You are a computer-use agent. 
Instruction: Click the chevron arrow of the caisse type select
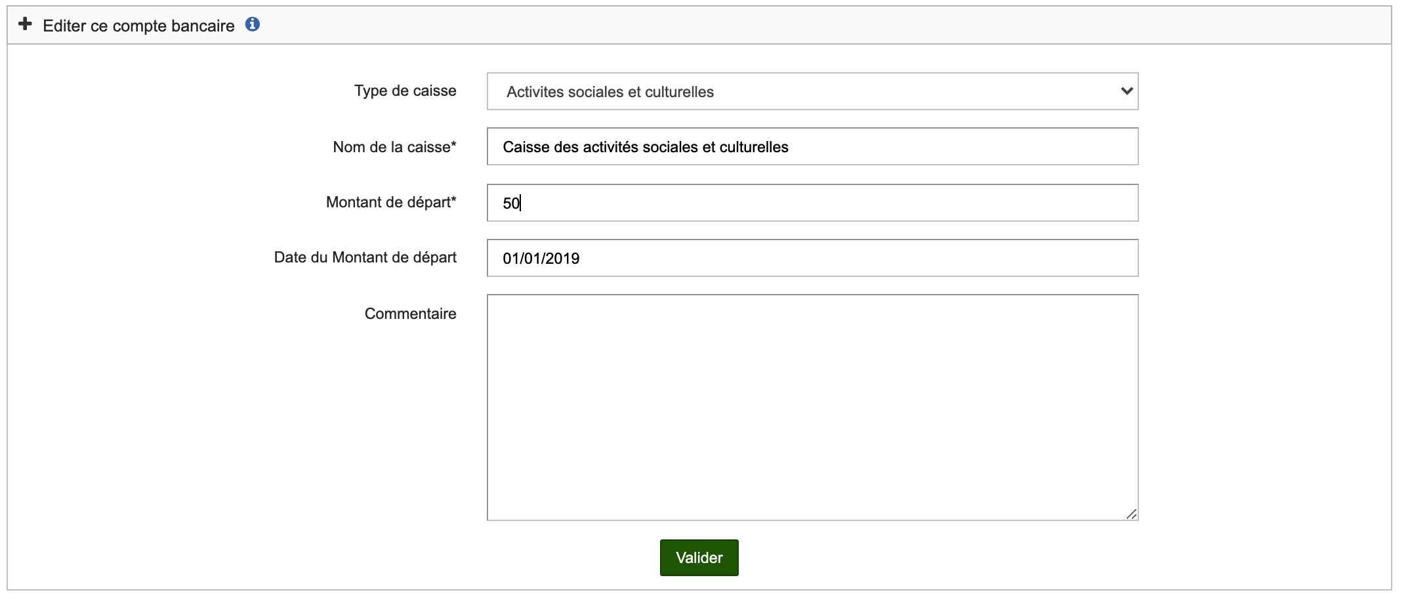(1127, 91)
